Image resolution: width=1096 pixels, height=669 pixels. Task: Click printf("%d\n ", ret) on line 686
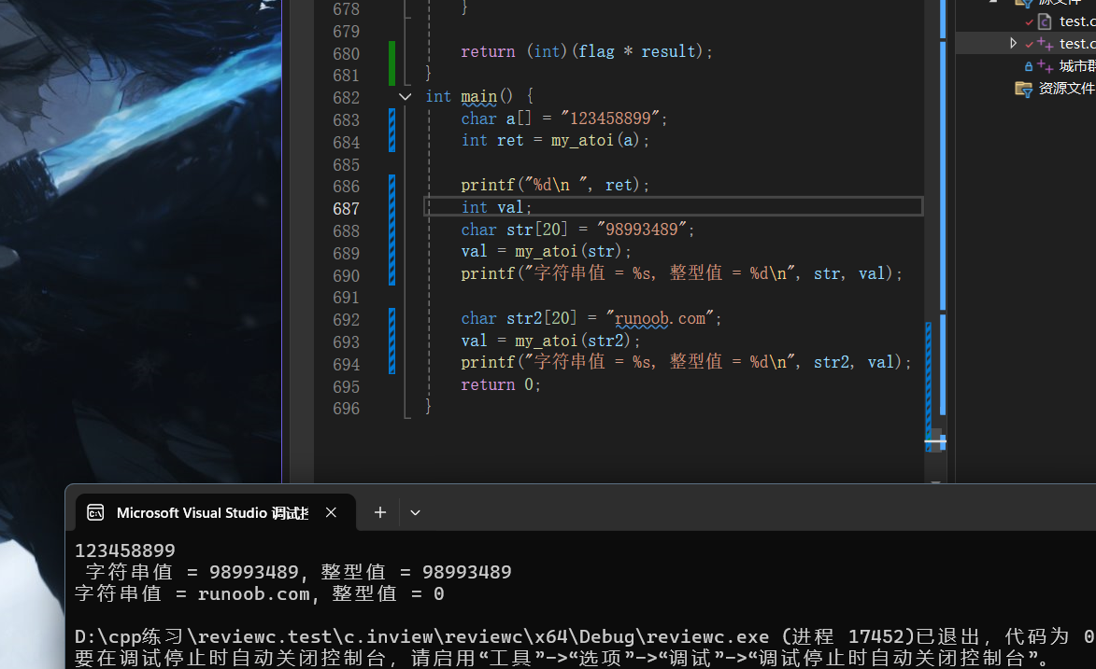point(555,185)
